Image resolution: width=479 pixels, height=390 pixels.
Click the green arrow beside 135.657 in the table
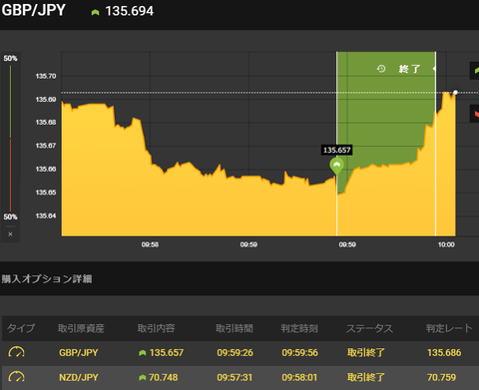[143, 353]
